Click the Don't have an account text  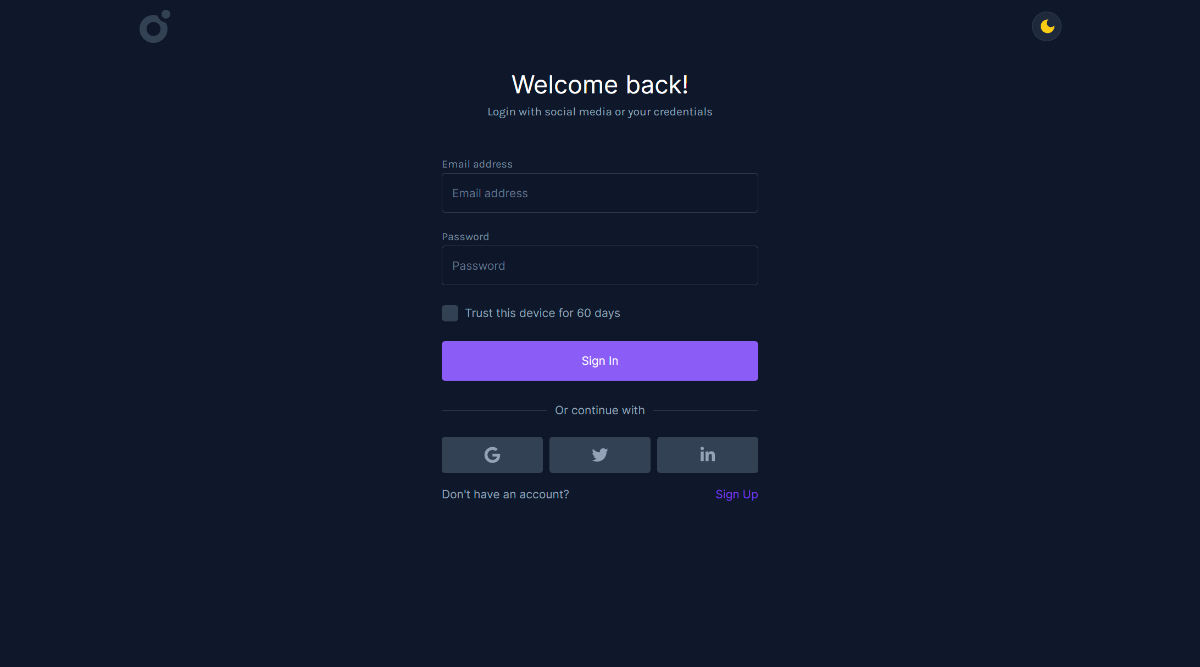click(505, 494)
